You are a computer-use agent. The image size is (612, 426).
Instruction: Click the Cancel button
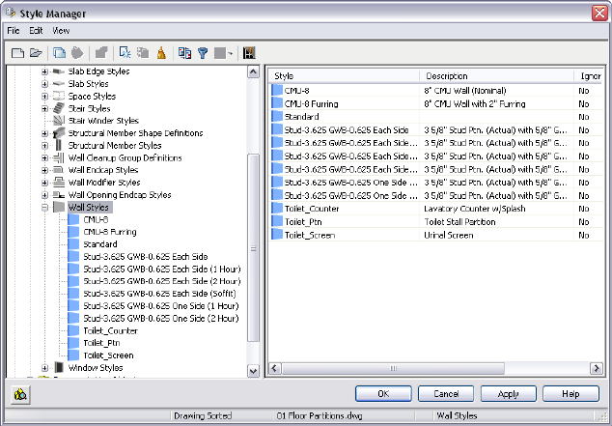(446, 393)
